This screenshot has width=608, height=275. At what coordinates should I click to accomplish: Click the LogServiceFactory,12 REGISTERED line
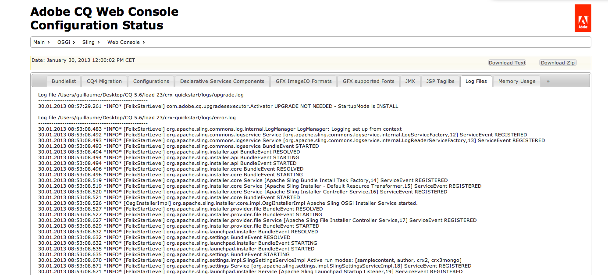[283, 135]
